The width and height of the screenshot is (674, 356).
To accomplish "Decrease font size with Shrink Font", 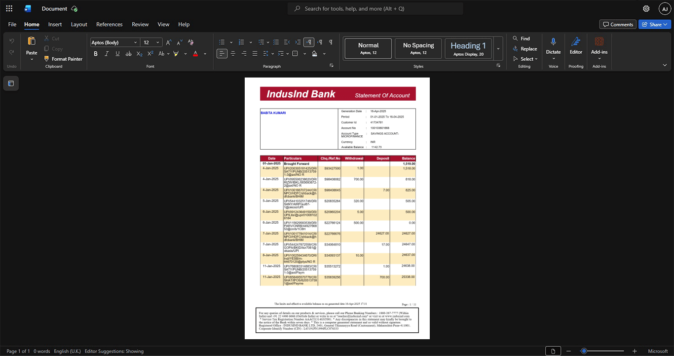I will [x=179, y=42].
